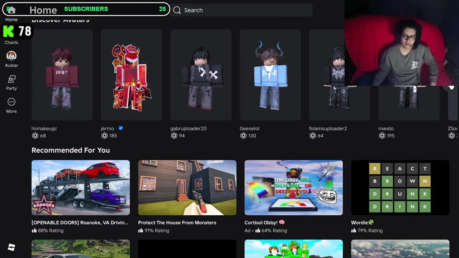The image size is (459, 258).
Task: Click the 88% Rating text
Action: [x=51, y=230]
